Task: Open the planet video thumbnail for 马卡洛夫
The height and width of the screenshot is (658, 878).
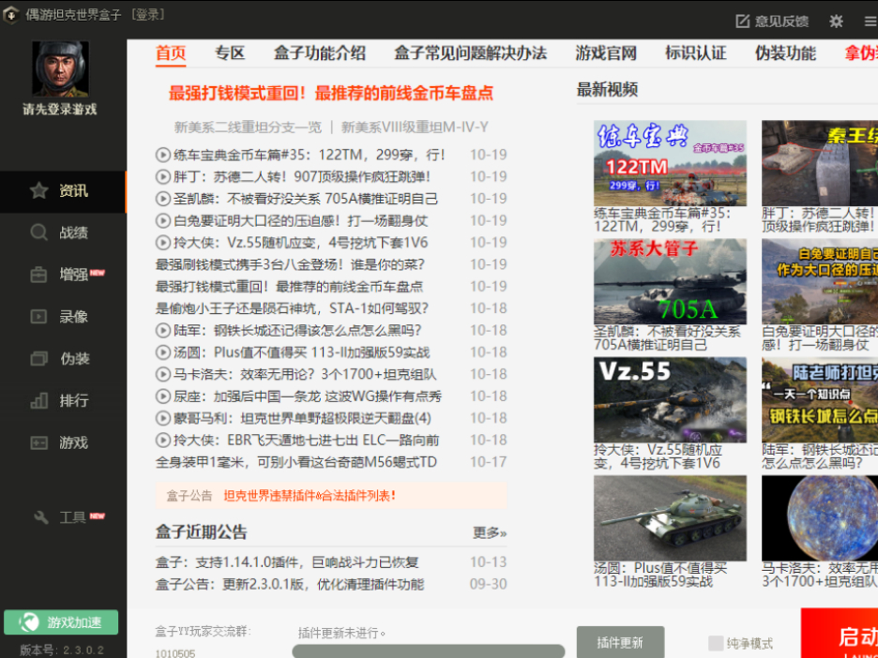Action: point(820,518)
